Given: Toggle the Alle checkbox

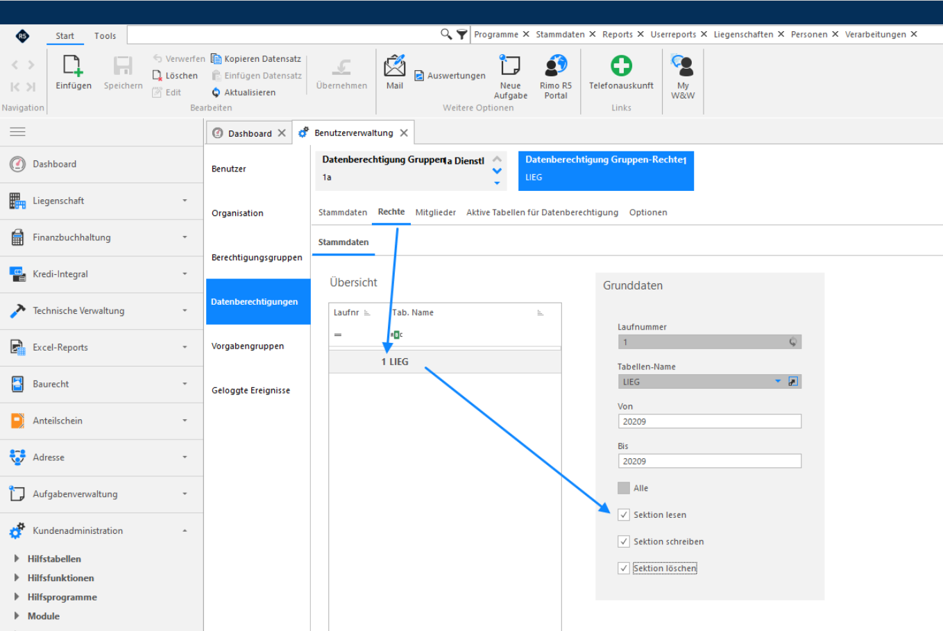Looking at the screenshot, I should 624,488.
